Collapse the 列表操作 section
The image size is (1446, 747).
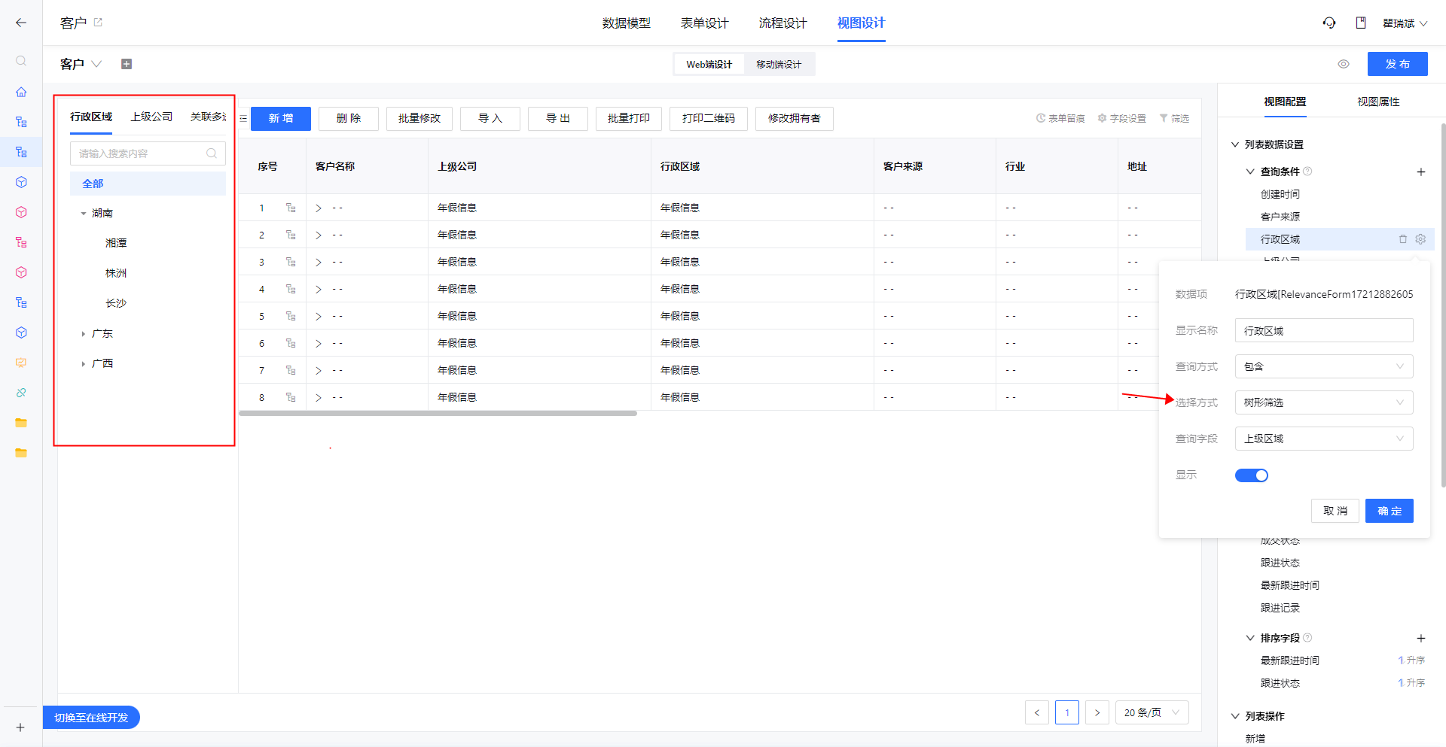tap(1235, 716)
